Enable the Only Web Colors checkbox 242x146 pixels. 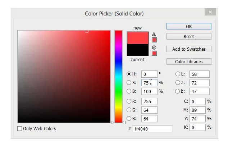(20, 128)
